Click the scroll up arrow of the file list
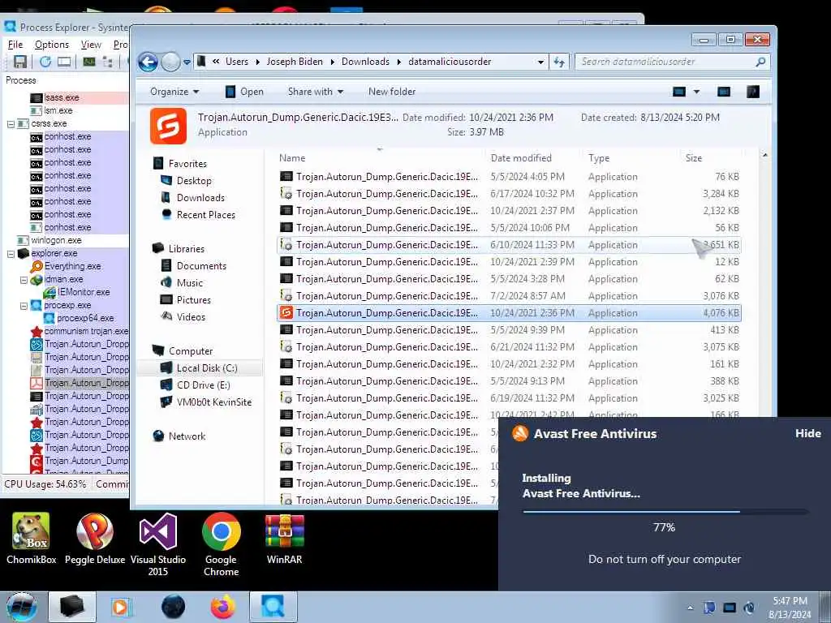Viewport: 831px width, 623px height. click(764, 155)
